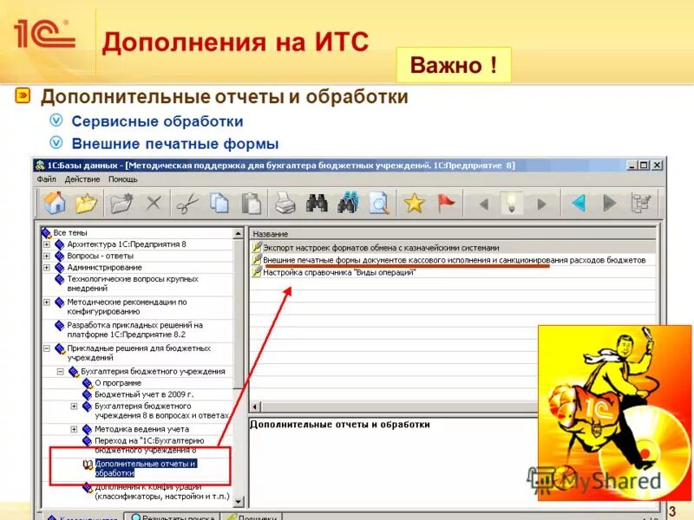This screenshot has width=694, height=520.
Task: Switch to the Результаты поиска tab
Action: pos(173,517)
